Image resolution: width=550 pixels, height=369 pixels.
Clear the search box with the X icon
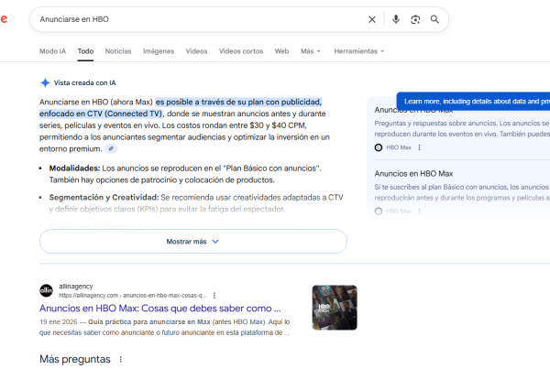[372, 19]
